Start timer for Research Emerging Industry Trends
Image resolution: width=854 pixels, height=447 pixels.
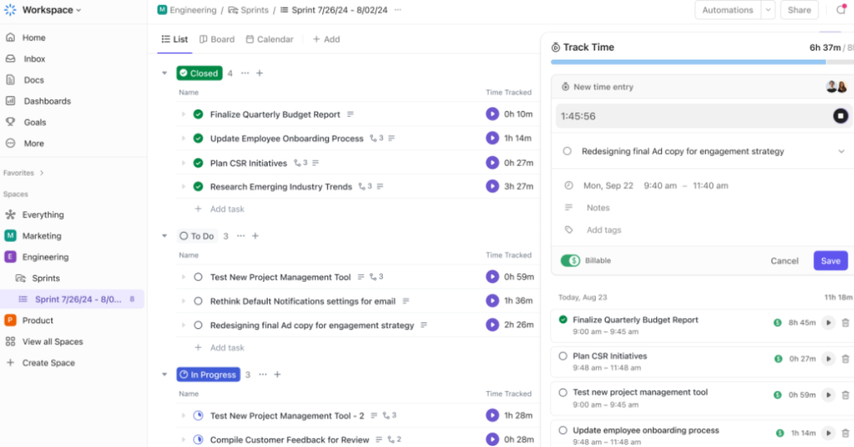click(x=492, y=186)
